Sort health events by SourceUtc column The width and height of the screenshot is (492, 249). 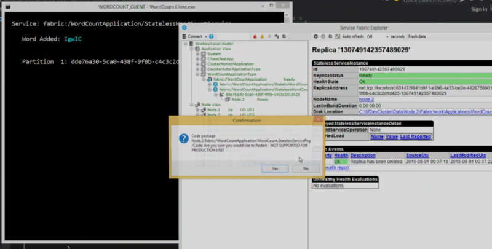click(418, 155)
